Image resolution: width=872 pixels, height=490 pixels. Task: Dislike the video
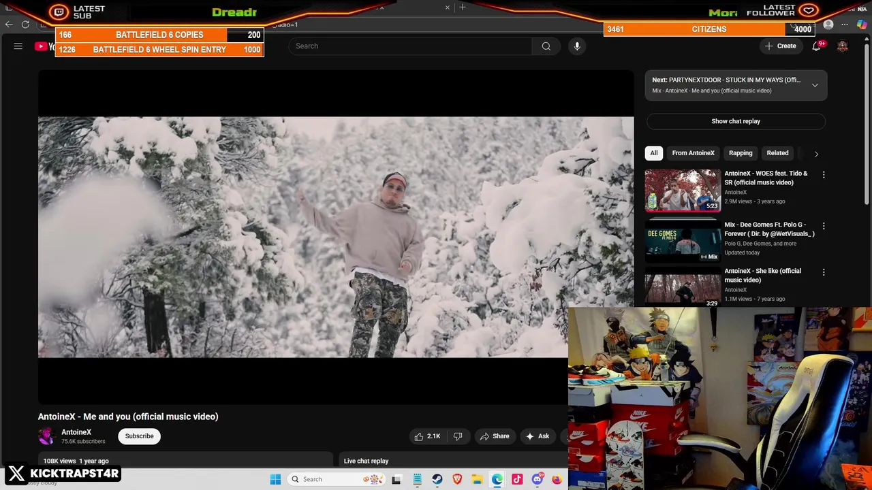458,436
